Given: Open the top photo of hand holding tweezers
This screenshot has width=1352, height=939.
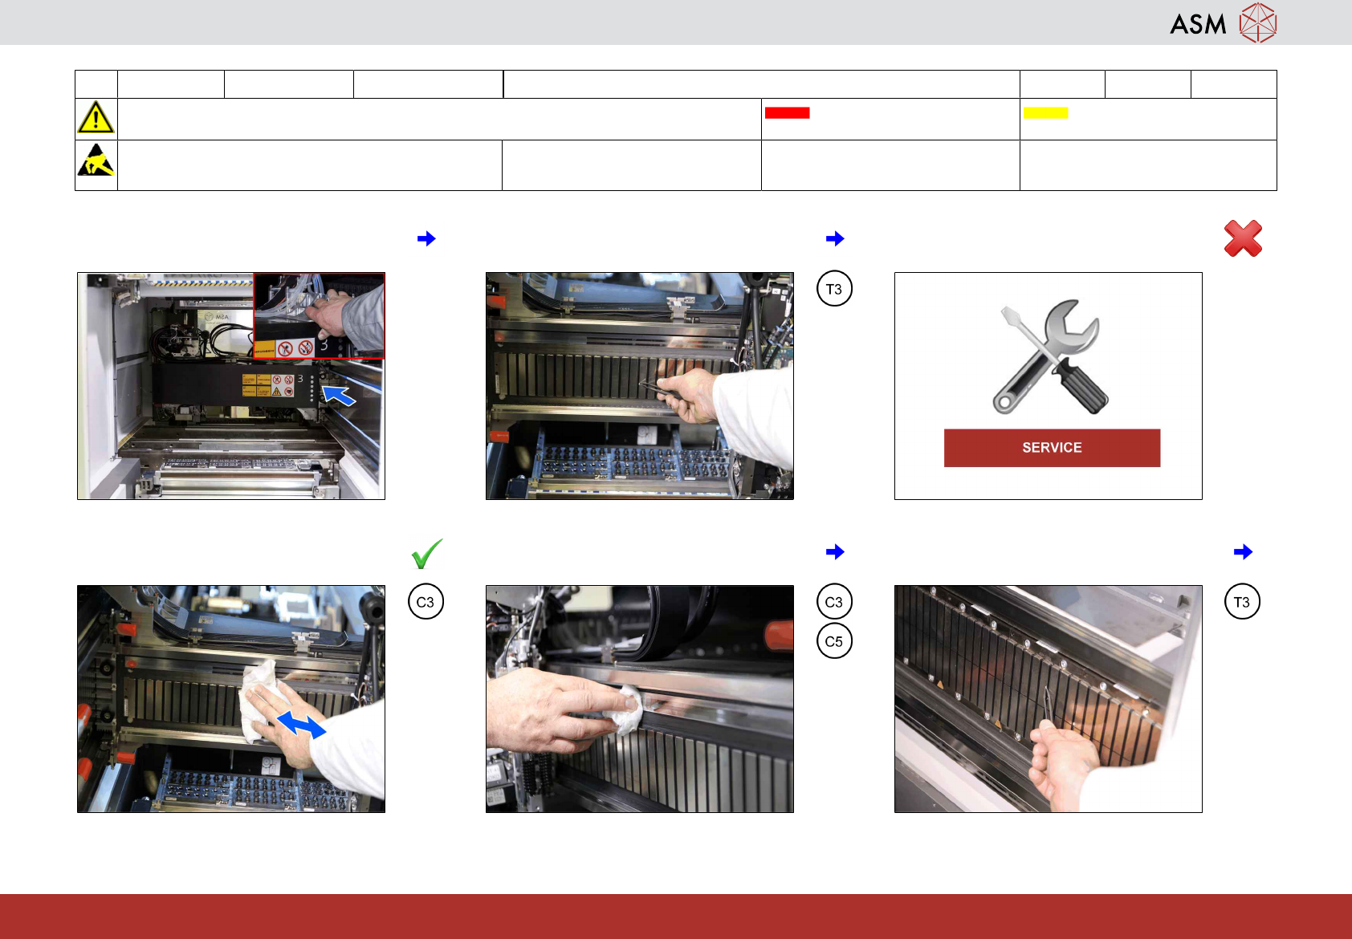Looking at the screenshot, I should pos(640,386).
